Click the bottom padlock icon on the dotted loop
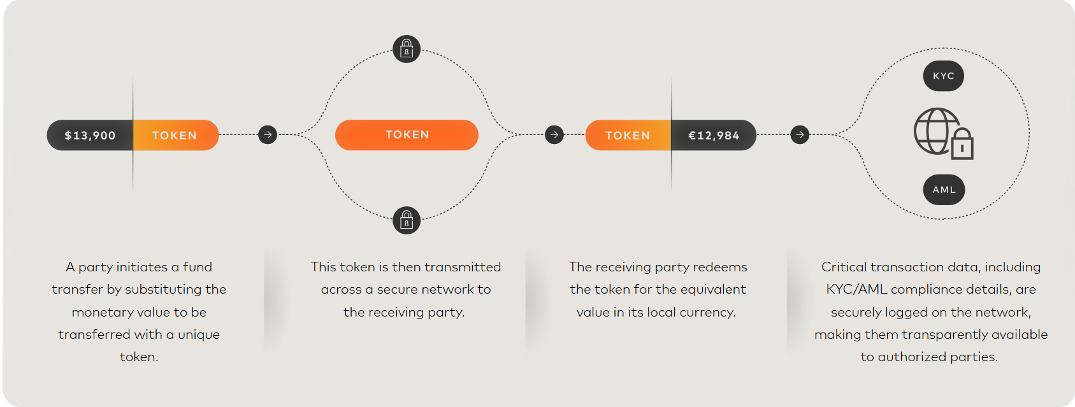Image resolution: width=1075 pixels, height=407 pixels. coord(407,220)
